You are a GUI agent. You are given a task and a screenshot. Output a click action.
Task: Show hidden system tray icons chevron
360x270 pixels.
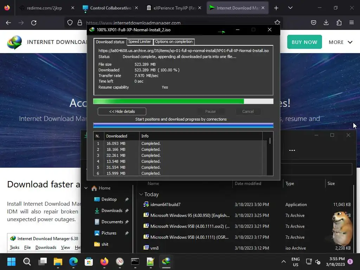(284, 262)
